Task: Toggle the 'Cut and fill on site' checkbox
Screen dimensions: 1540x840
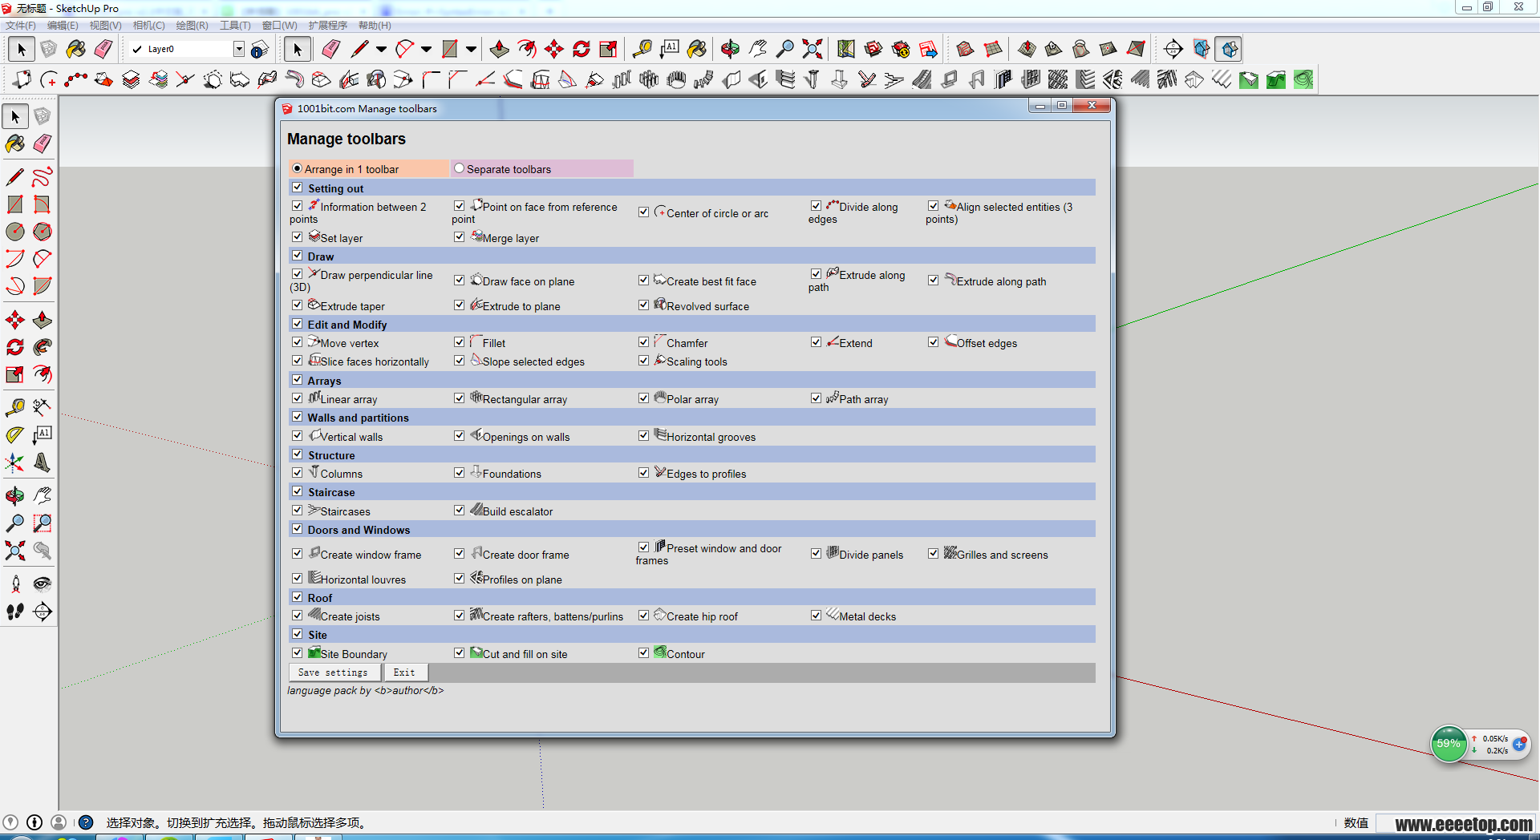Action: pos(460,653)
